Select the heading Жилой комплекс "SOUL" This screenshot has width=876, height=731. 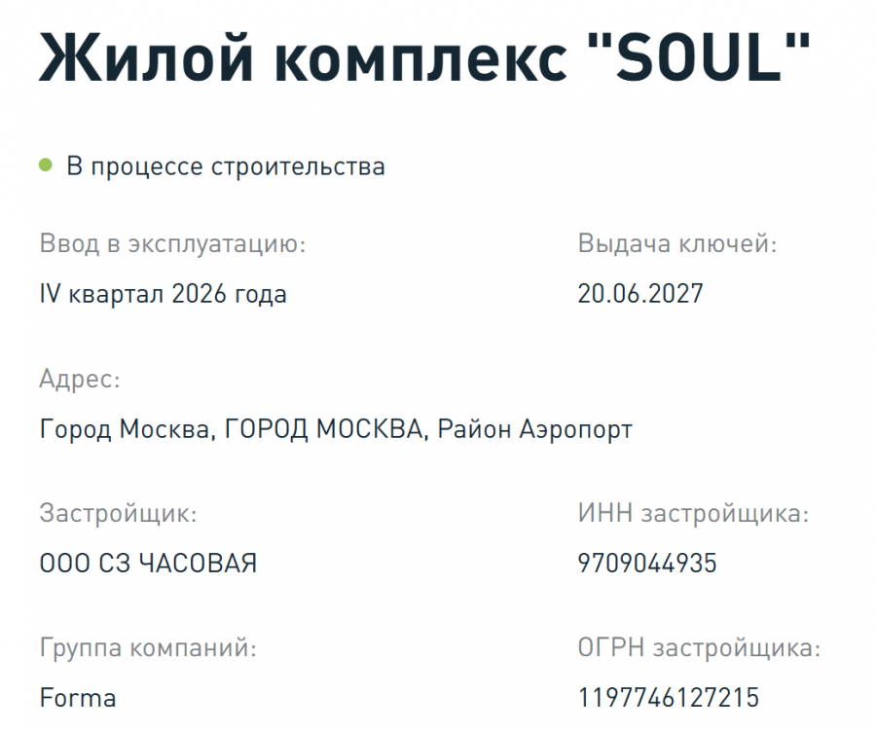(x=424, y=57)
